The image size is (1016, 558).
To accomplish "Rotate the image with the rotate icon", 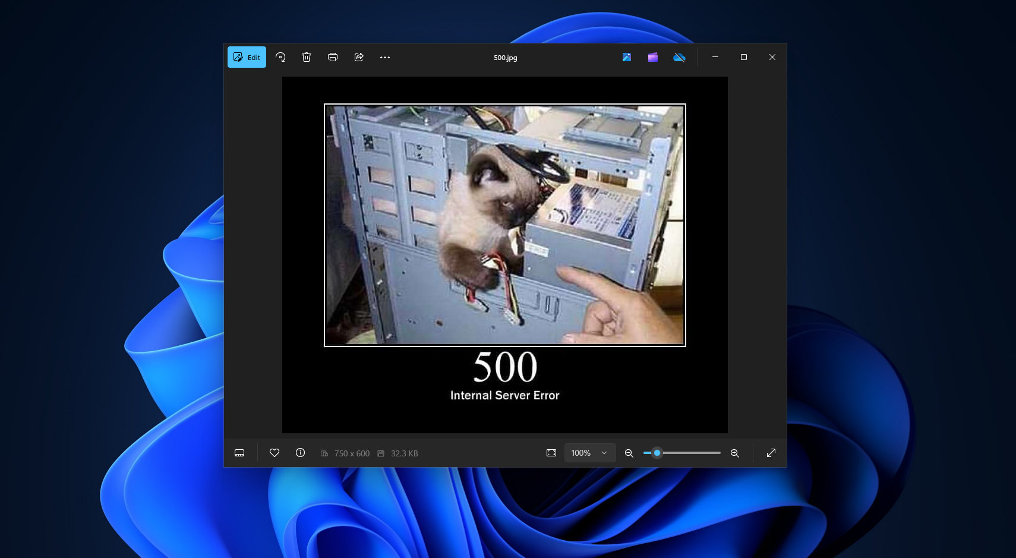I will coord(280,57).
